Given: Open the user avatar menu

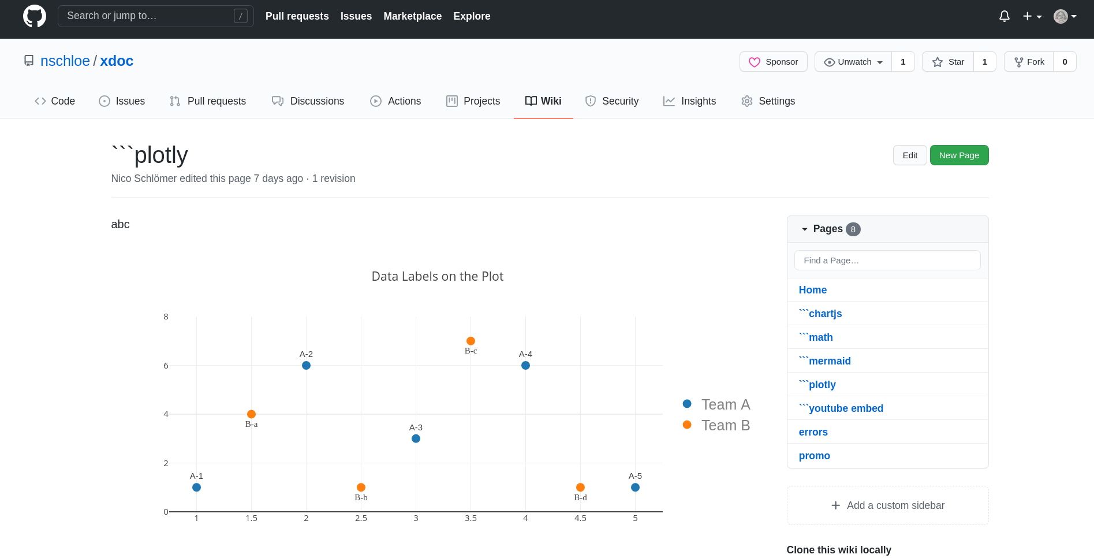Looking at the screenshot, I should click(x=1065, y=16).
